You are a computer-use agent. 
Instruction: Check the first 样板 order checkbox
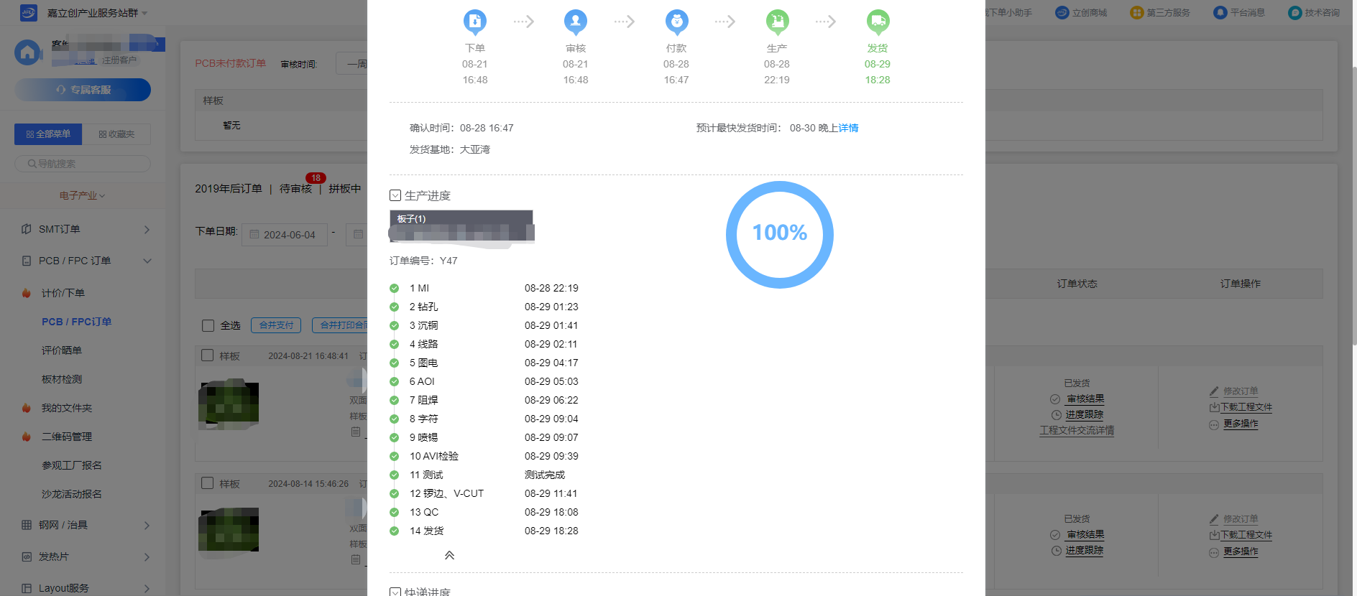click(x=208, y=355)
